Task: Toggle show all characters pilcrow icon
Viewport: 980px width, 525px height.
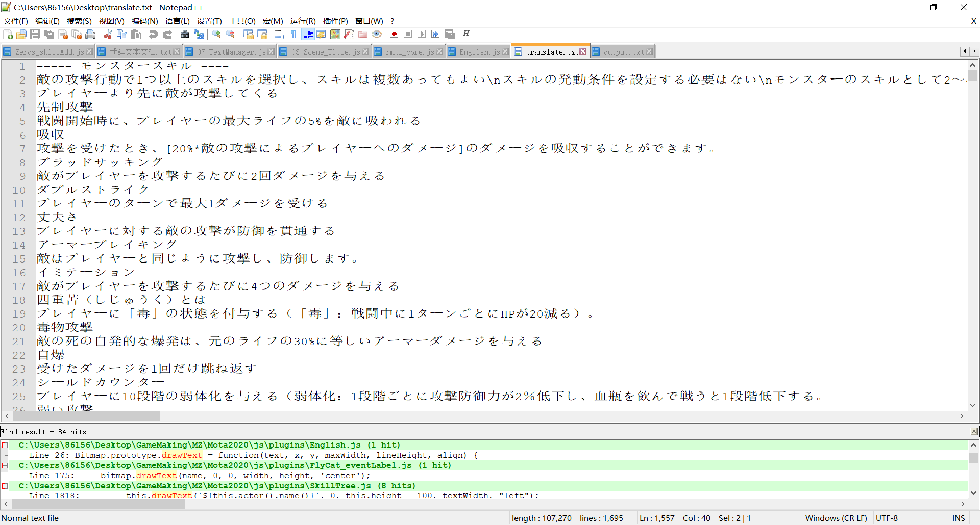Action: pyautogui.click(x=294, y=34)
